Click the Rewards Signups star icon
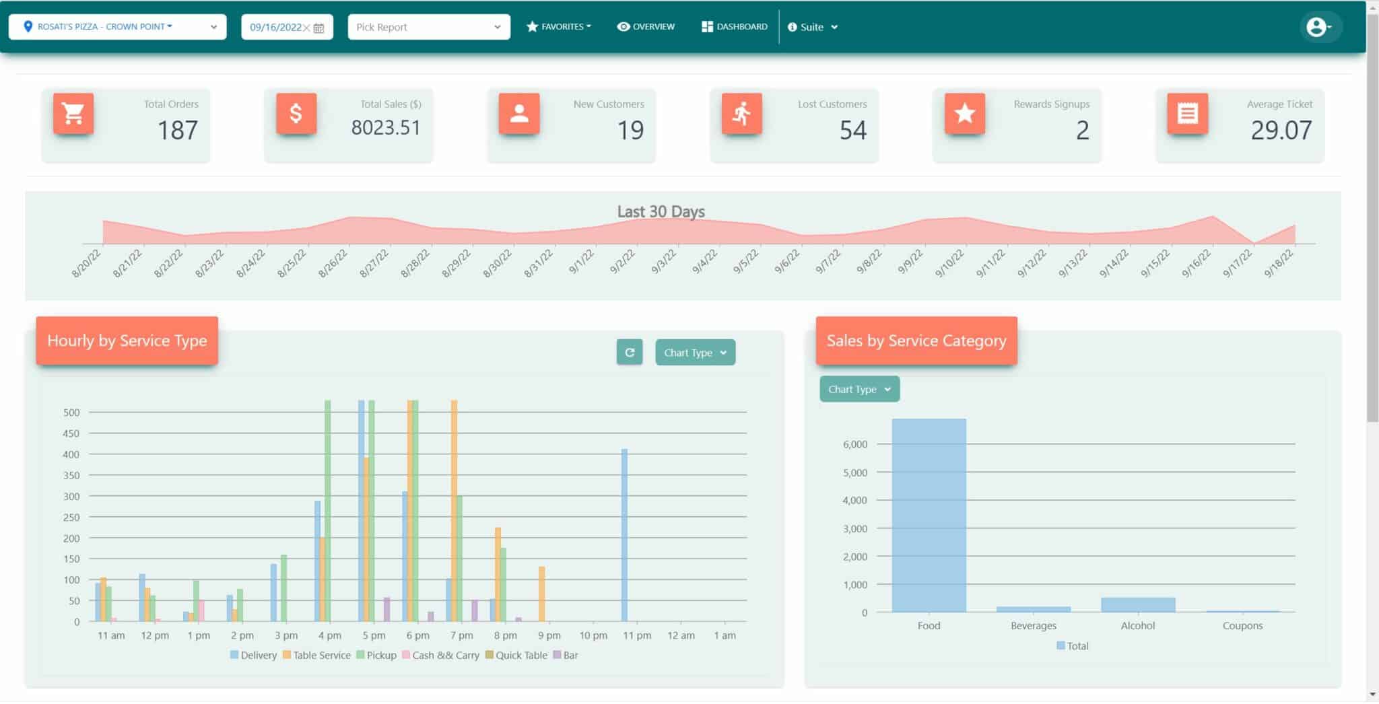The width and height of the screenshot is (1379, 704). [x=964, y=114]
